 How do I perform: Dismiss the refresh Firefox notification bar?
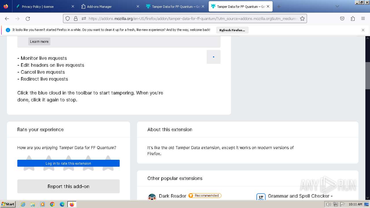tap(363, 30)
